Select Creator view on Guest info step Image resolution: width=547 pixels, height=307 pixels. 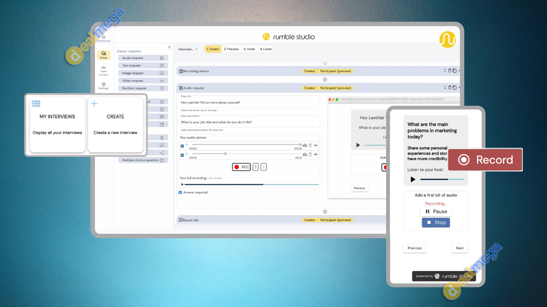click(310, 220)
